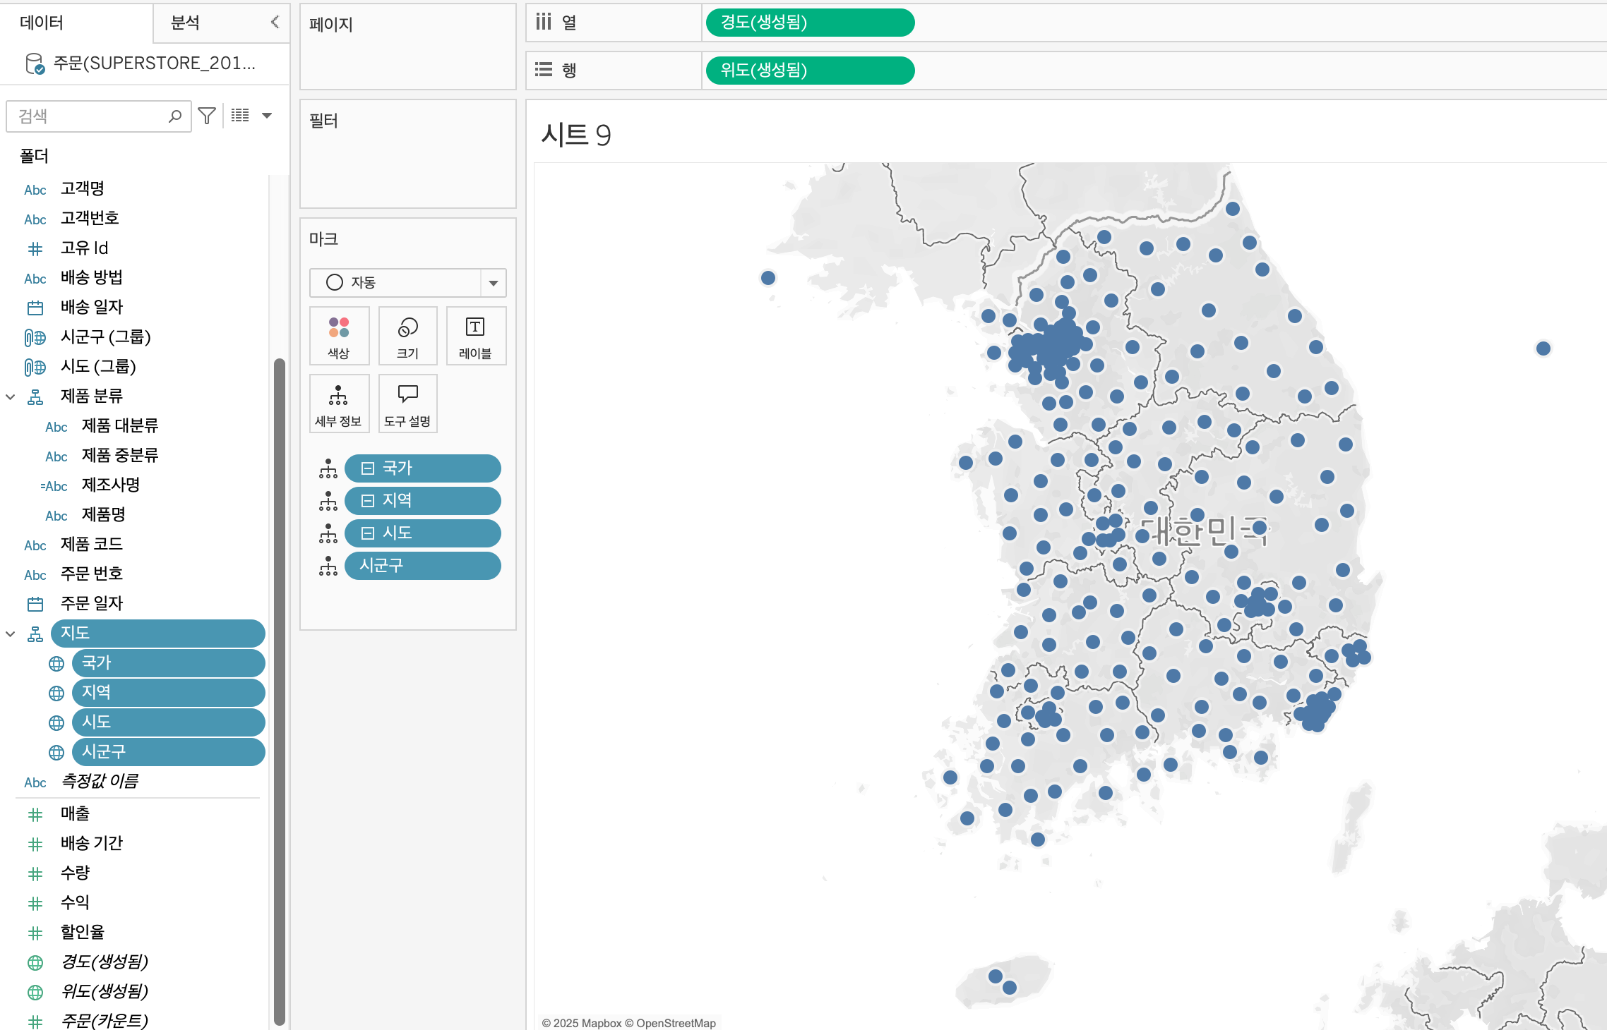Screen dimensions: 1607x1030
Task: Click the globe icon next to 경도(생성됨) field
Action: tap(35, 963)
